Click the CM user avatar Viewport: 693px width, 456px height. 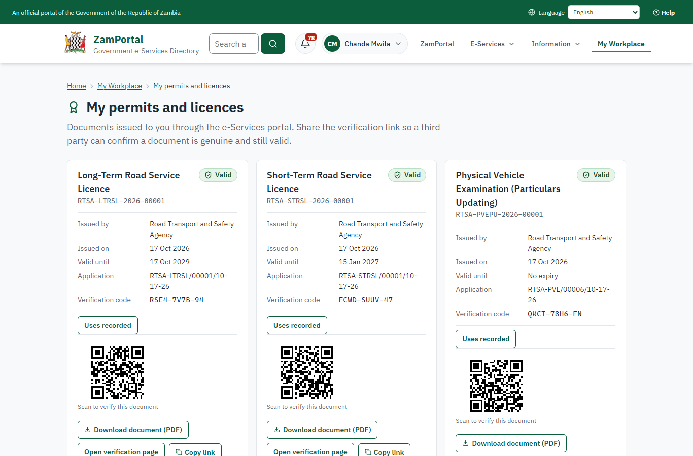pyautogui.click(x=332, y=44)
